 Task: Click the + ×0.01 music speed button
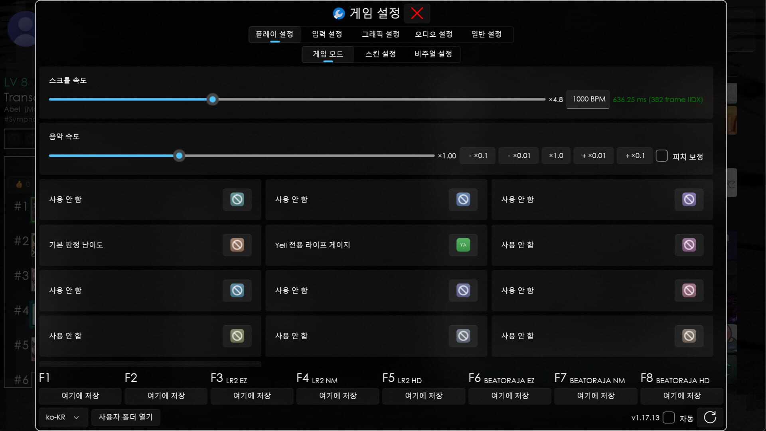click(x=594, y=156)
